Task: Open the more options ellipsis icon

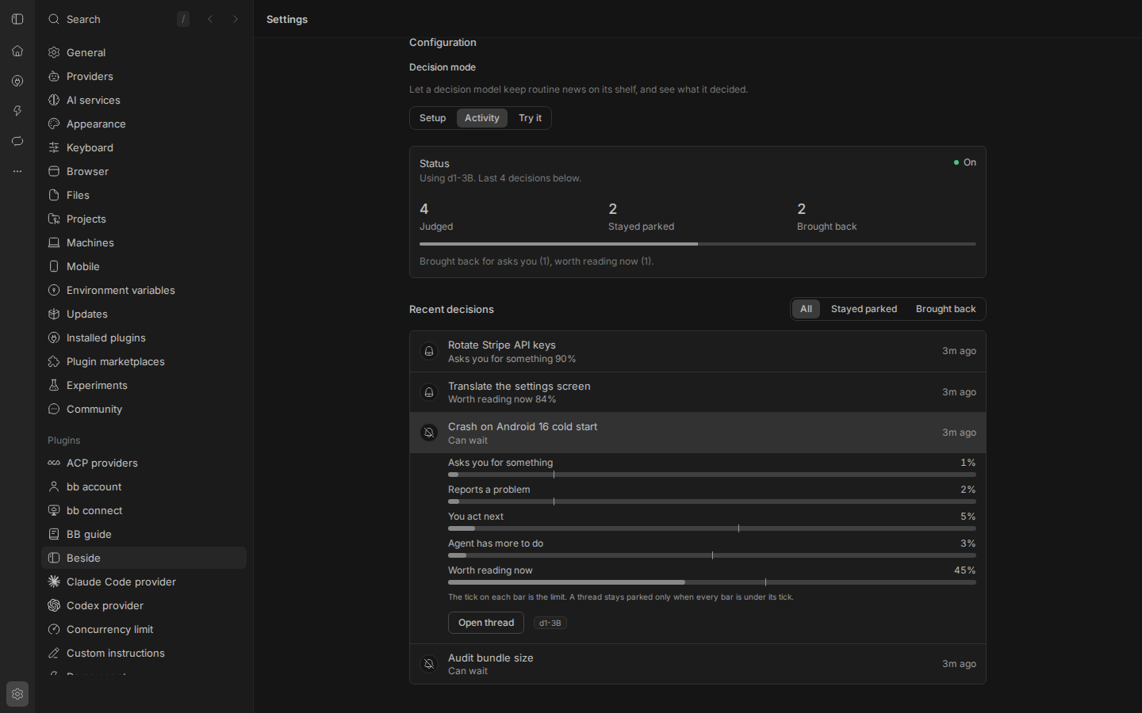Action: tap(17, 171)
